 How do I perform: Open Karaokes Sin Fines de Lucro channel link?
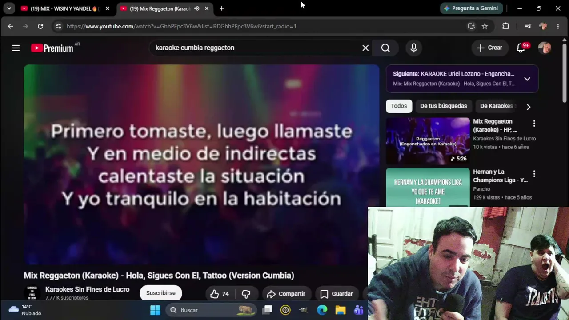tap(87, 289)
